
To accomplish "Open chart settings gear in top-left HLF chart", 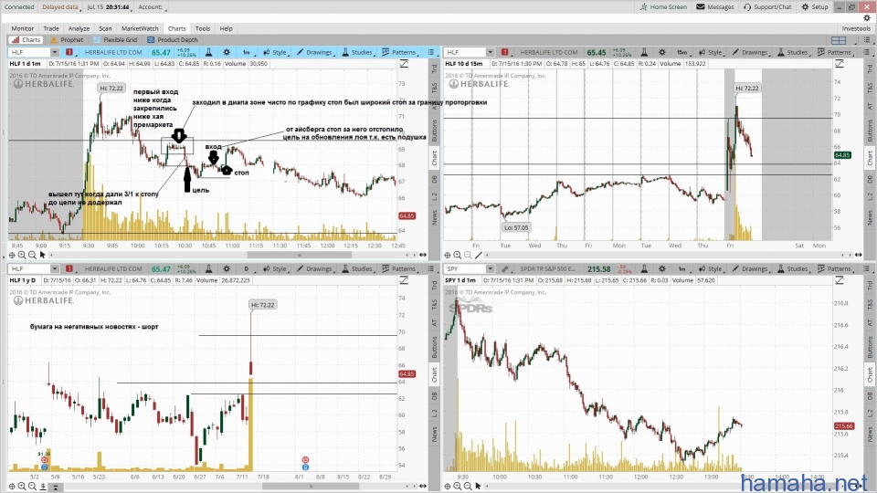I will pos(227,52).
